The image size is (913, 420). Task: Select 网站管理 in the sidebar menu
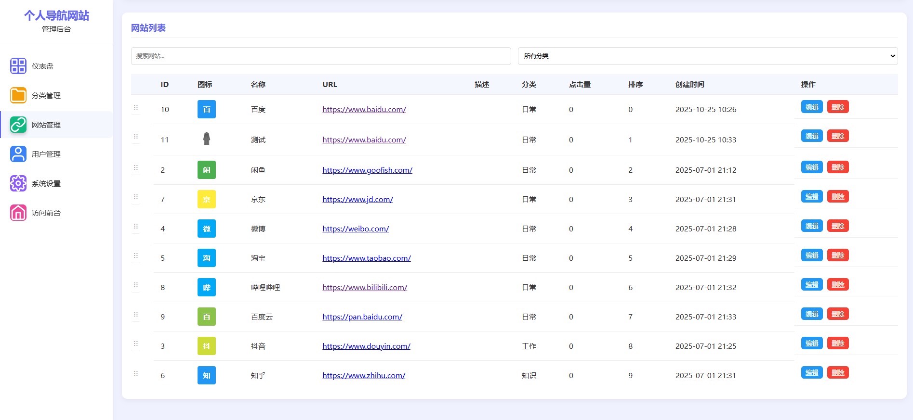tap(46, 125)
